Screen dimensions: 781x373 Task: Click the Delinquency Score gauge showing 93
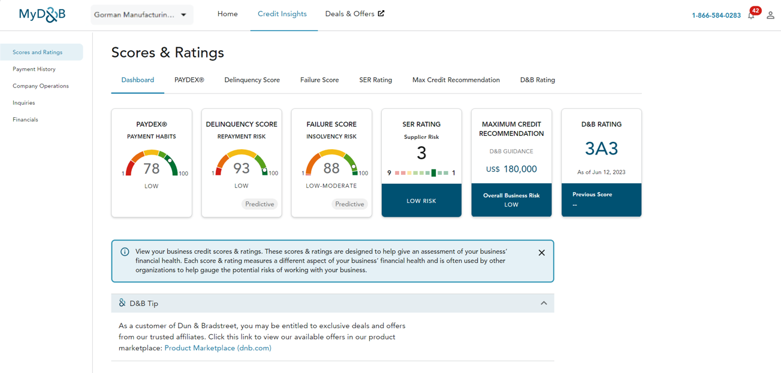[242, 163]
